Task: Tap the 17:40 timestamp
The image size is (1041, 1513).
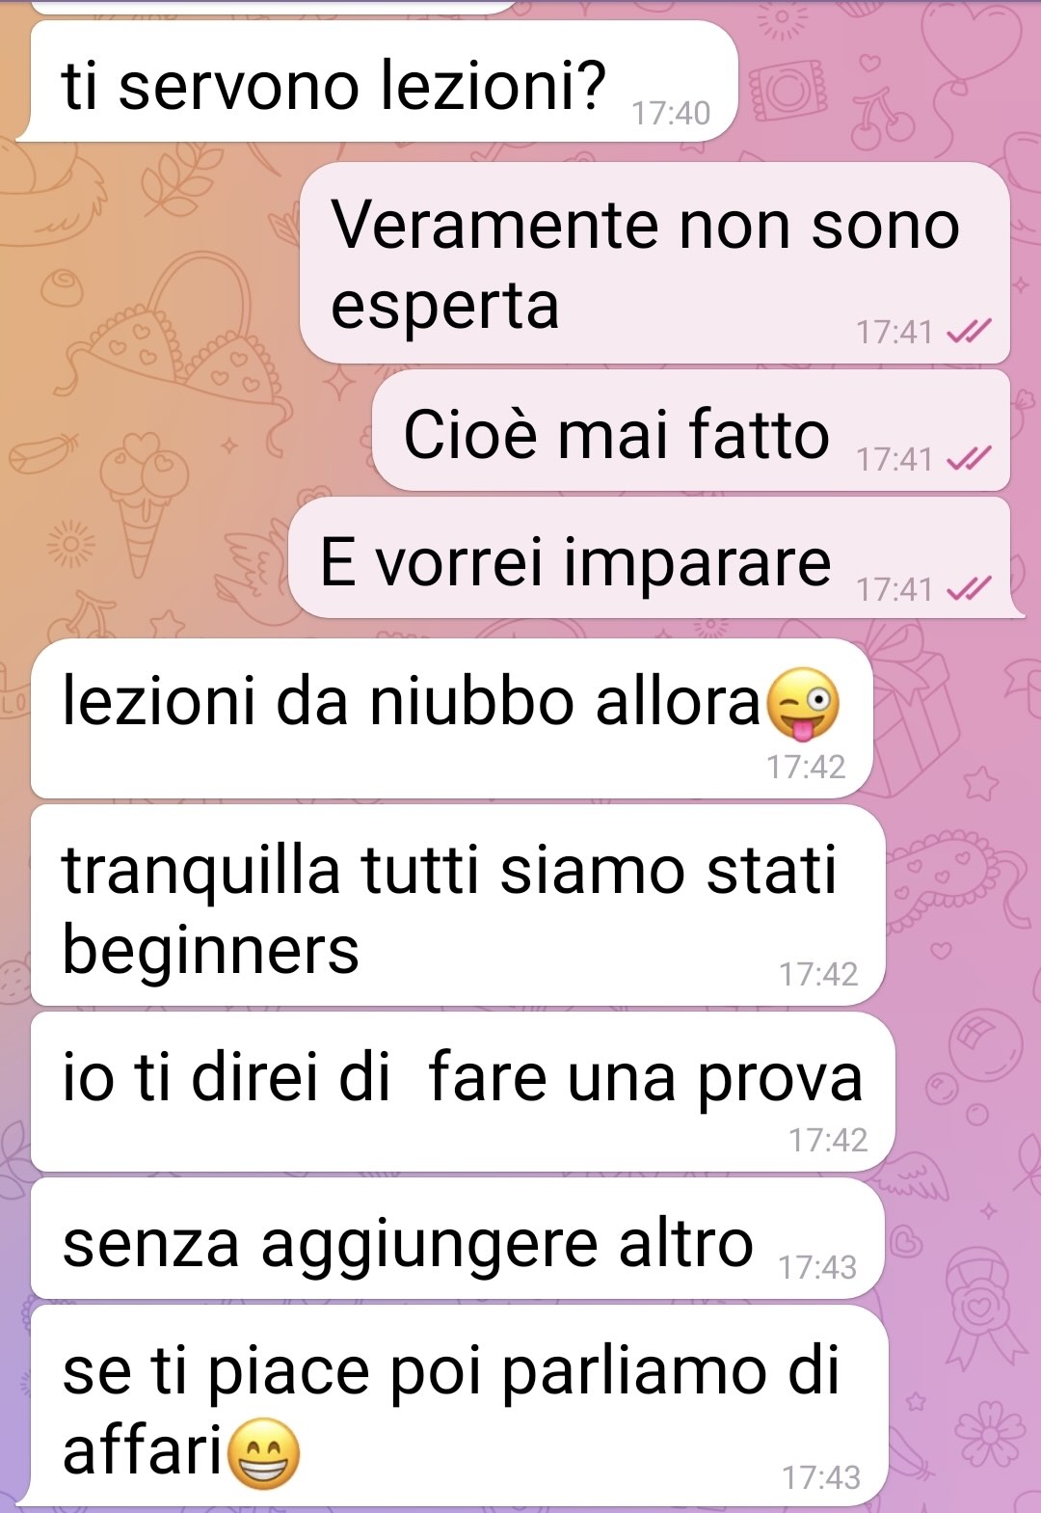Action: tap(671, 114)
